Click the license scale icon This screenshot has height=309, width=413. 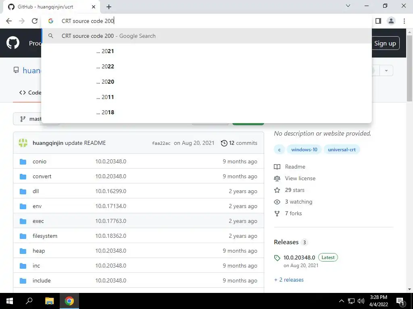click(277, 178)
